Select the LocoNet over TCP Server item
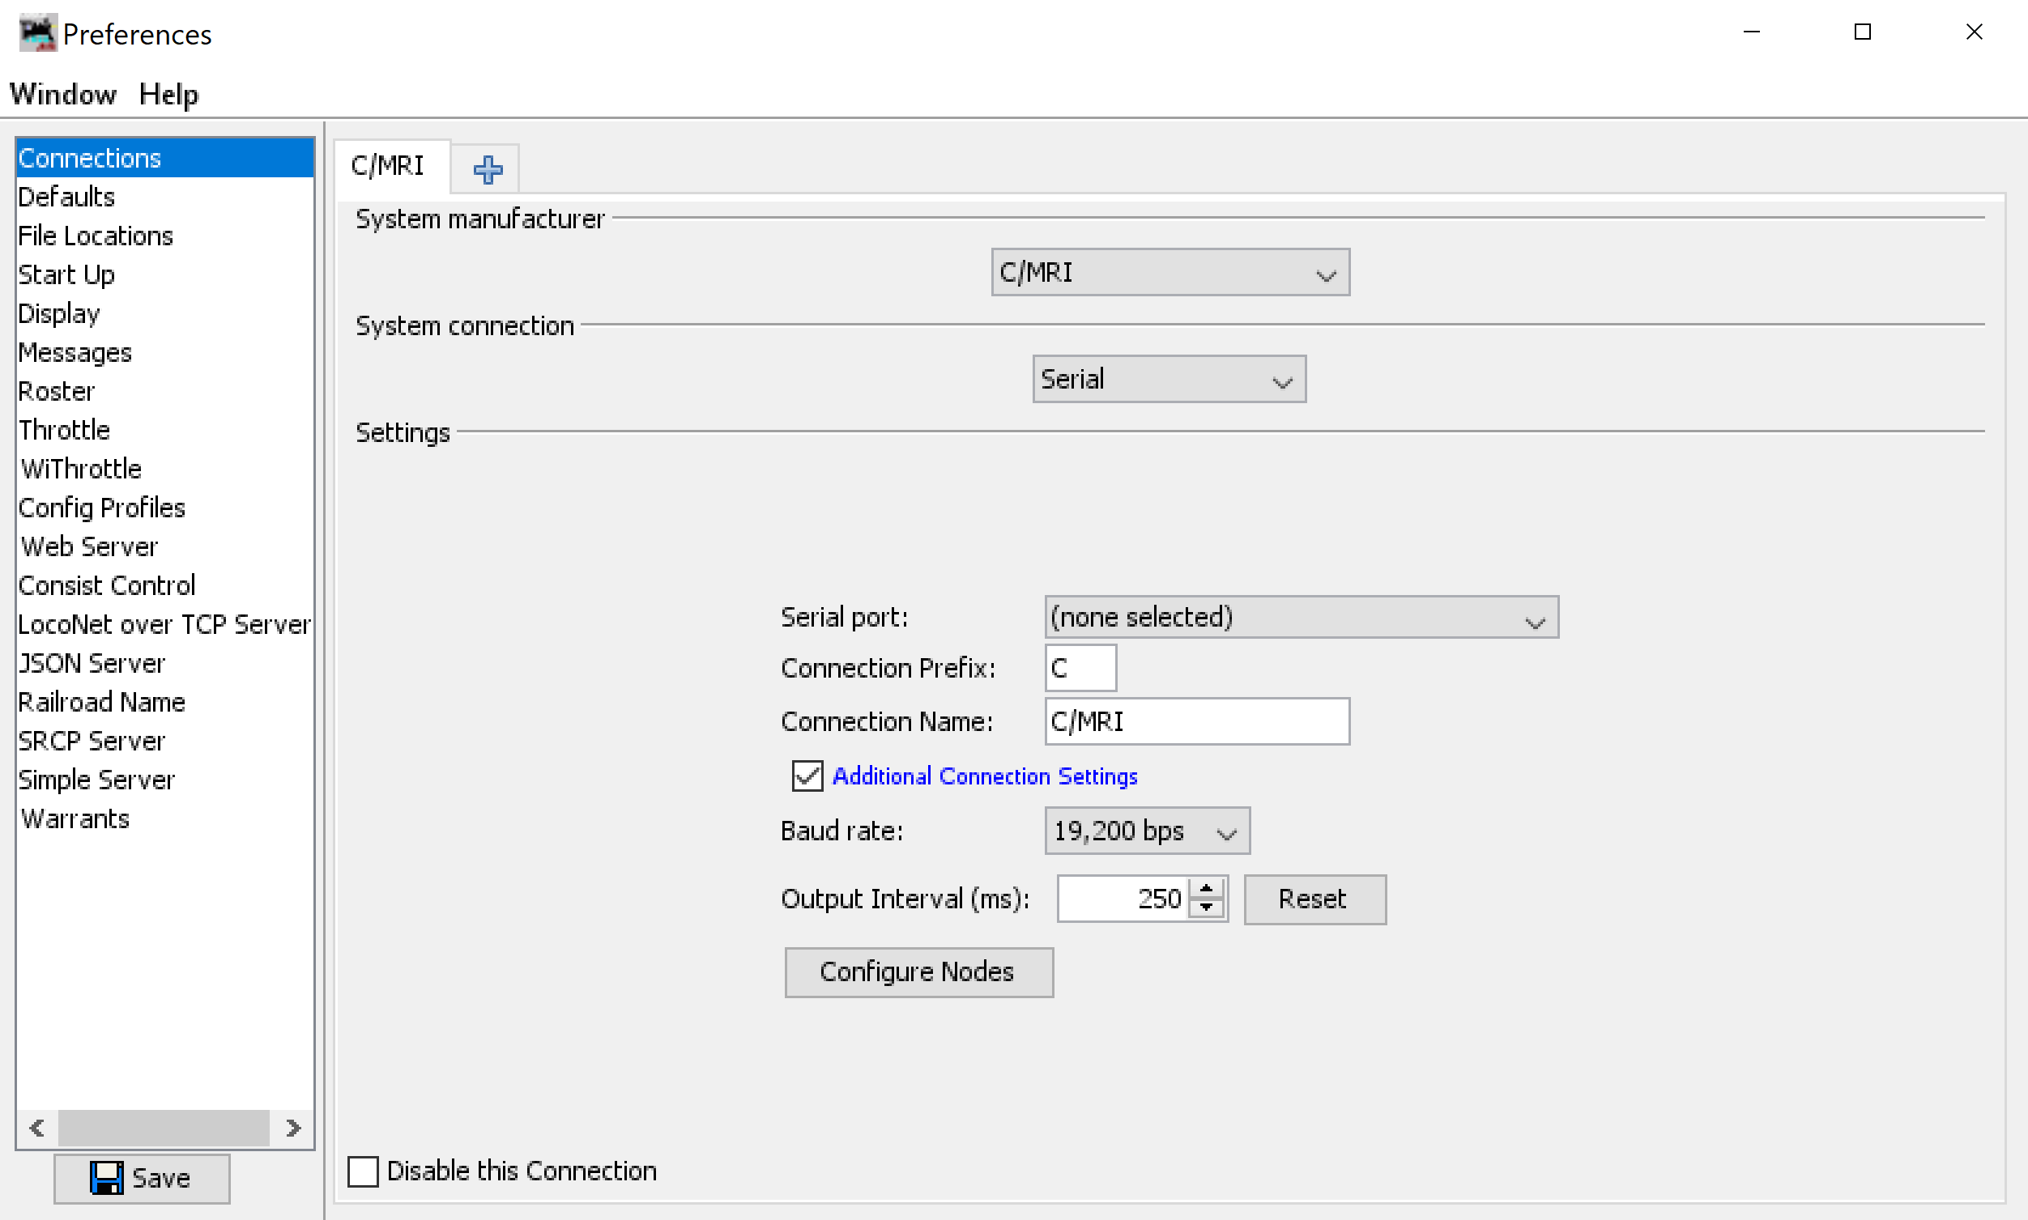The image size is (2028, 1220). [164, 625]
